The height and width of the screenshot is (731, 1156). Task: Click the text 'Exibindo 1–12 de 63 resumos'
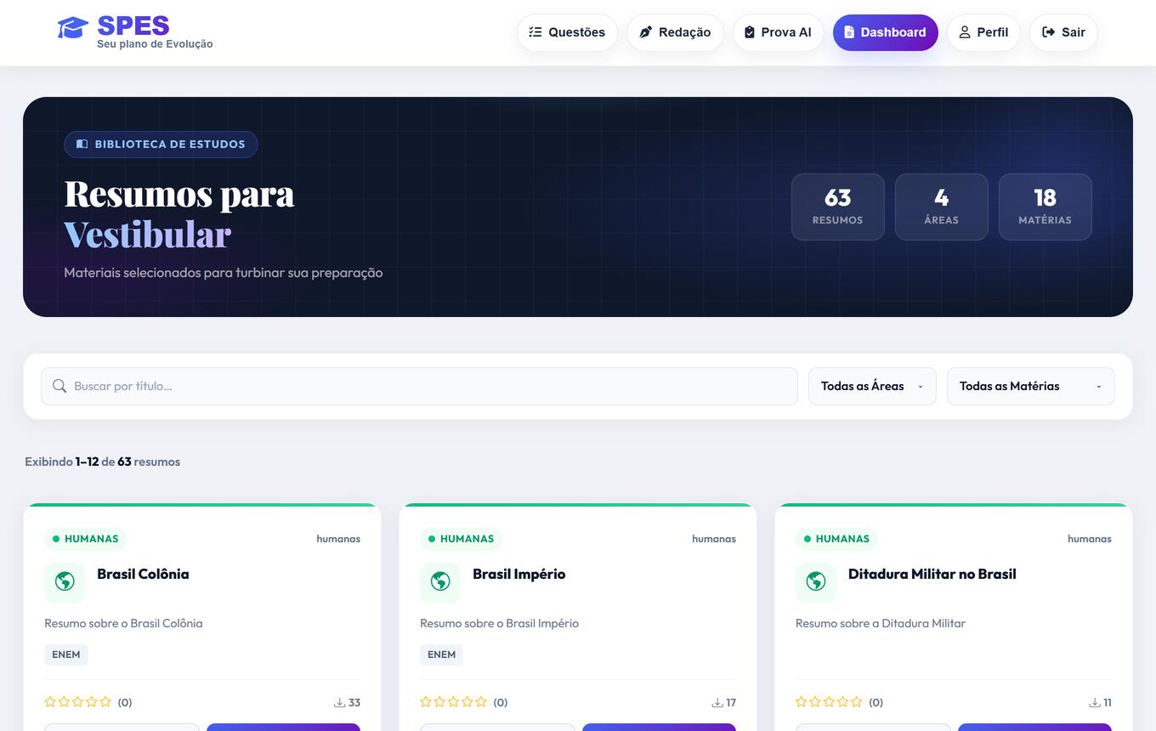[x=102, y=462]
